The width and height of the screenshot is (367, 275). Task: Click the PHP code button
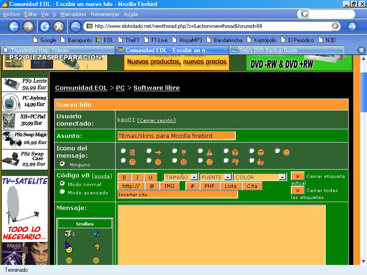pos(210,186)
